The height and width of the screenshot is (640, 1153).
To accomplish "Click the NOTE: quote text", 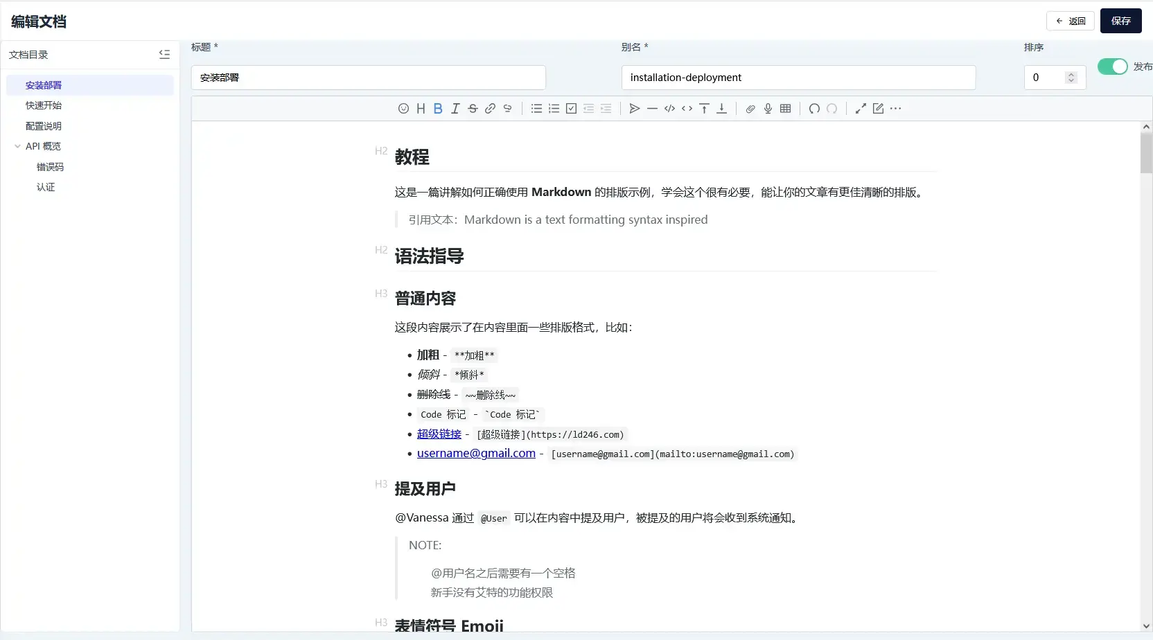I will click(x=425, y=545).
